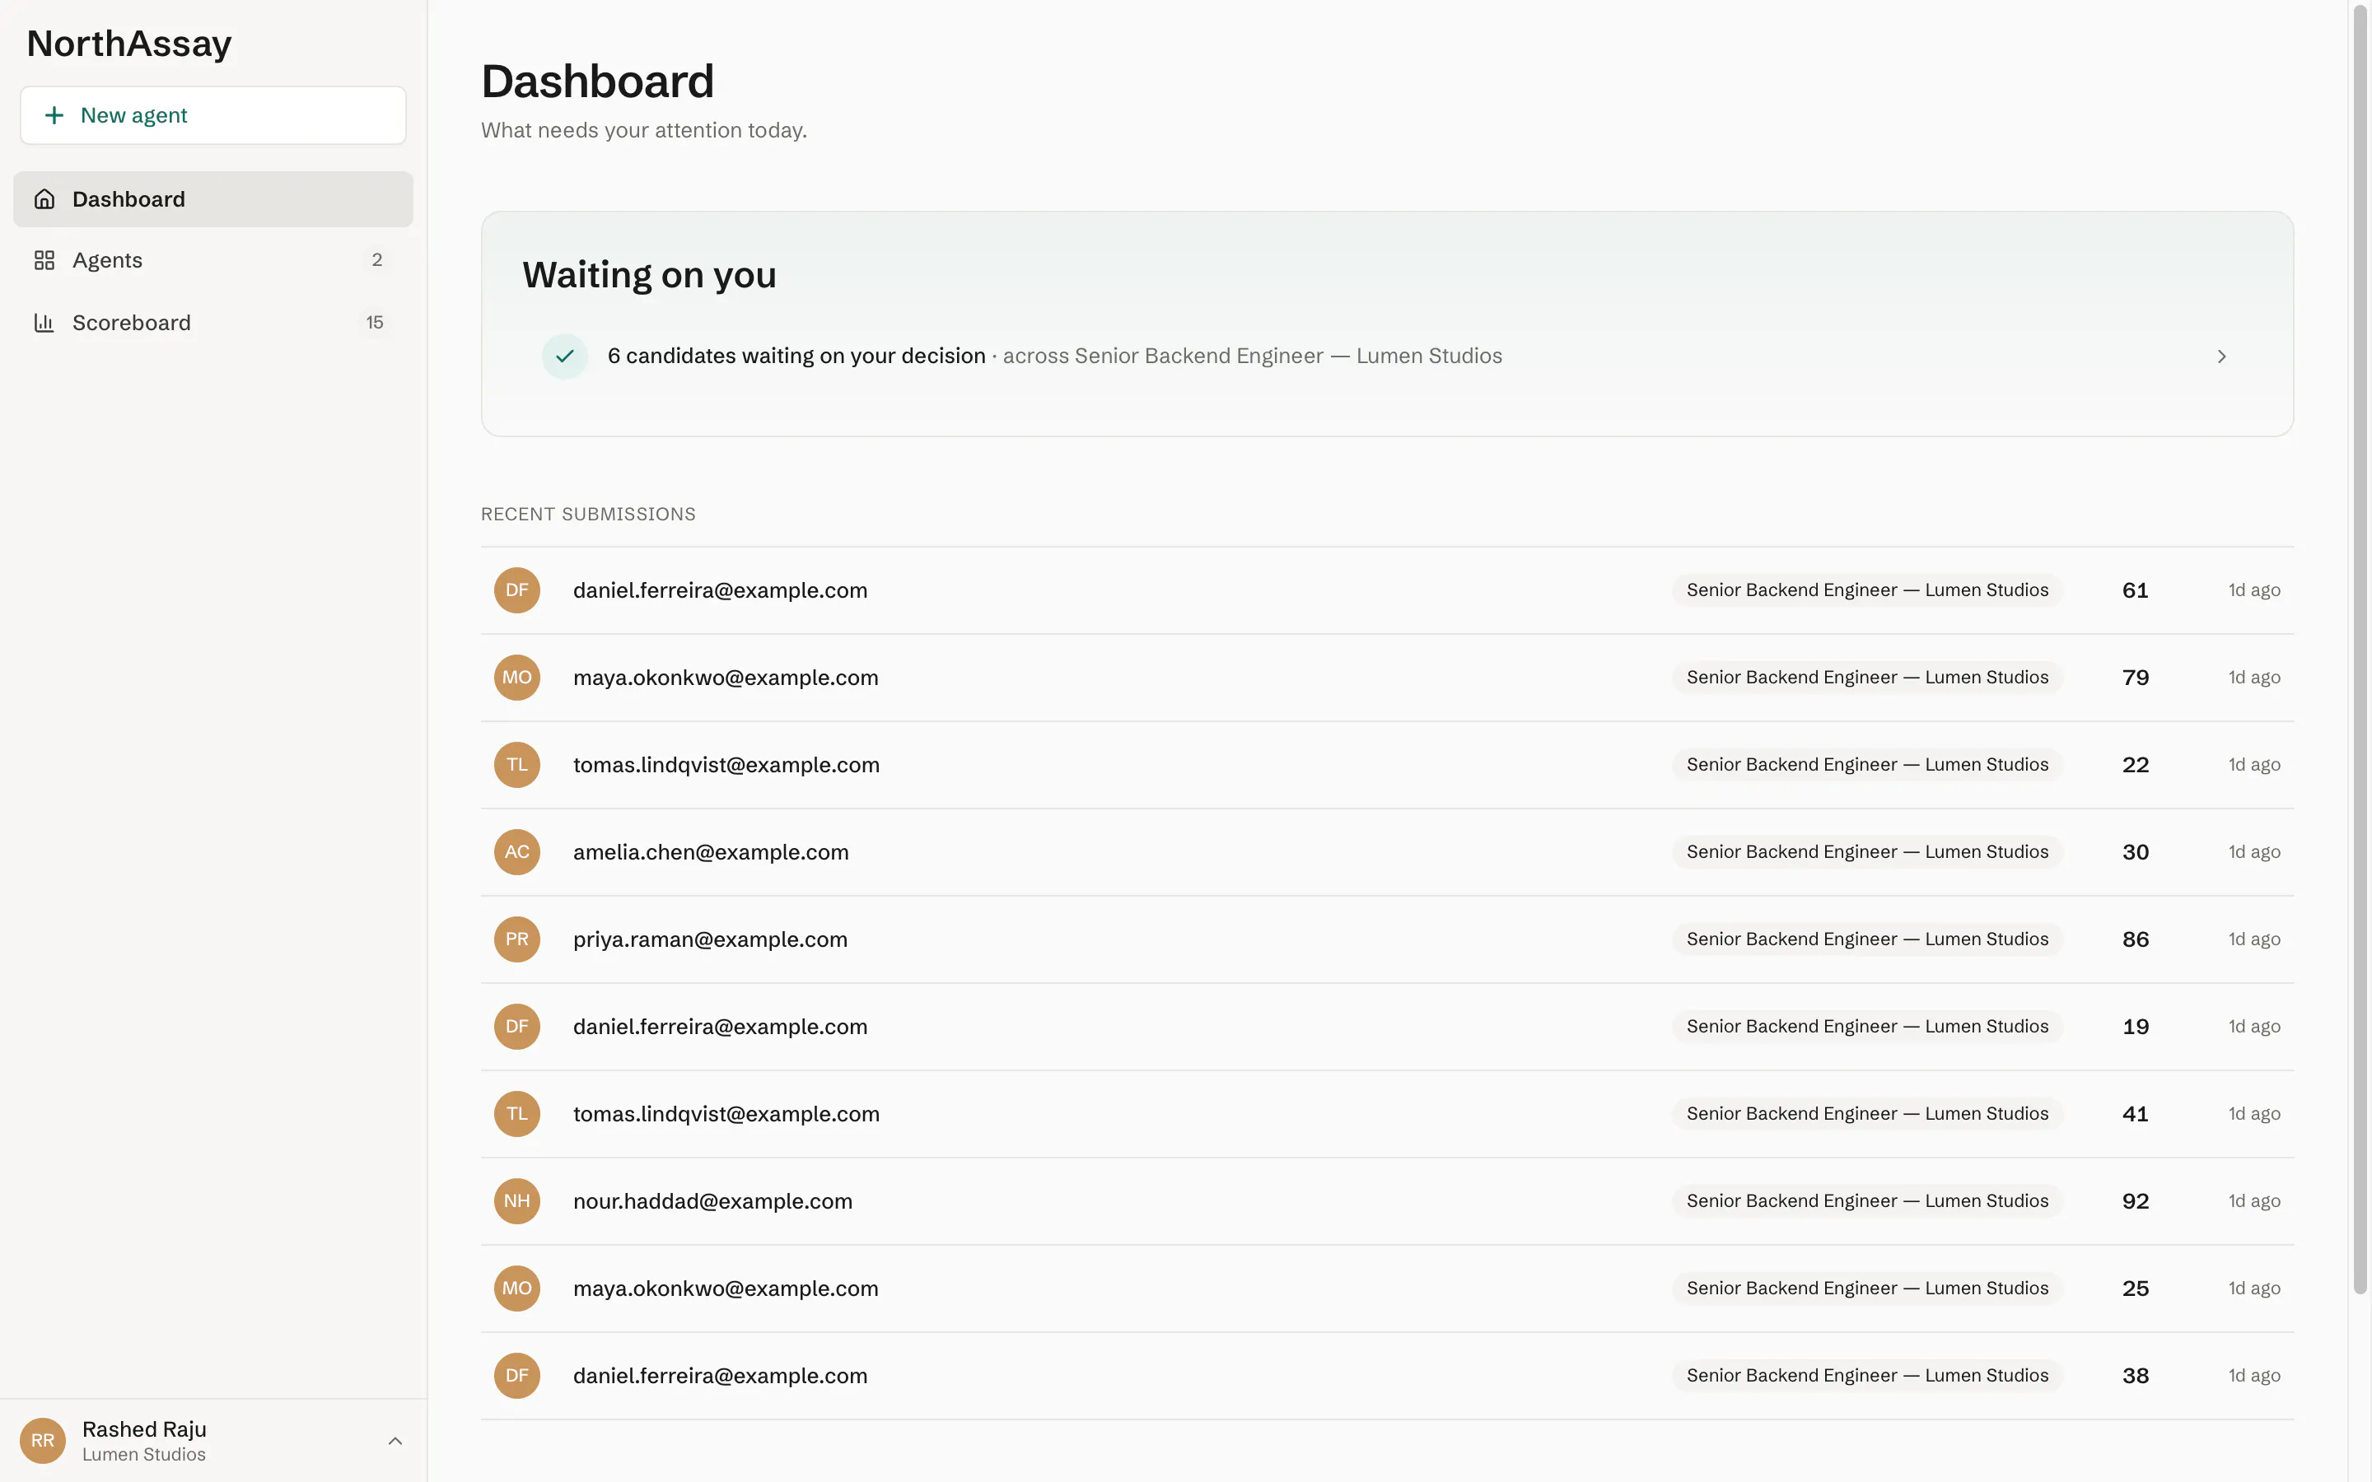Screen dimensions: 2372x1482
Task: Click the 1d ago time in nour.haddad row
Action: tap(2253, 1200)
